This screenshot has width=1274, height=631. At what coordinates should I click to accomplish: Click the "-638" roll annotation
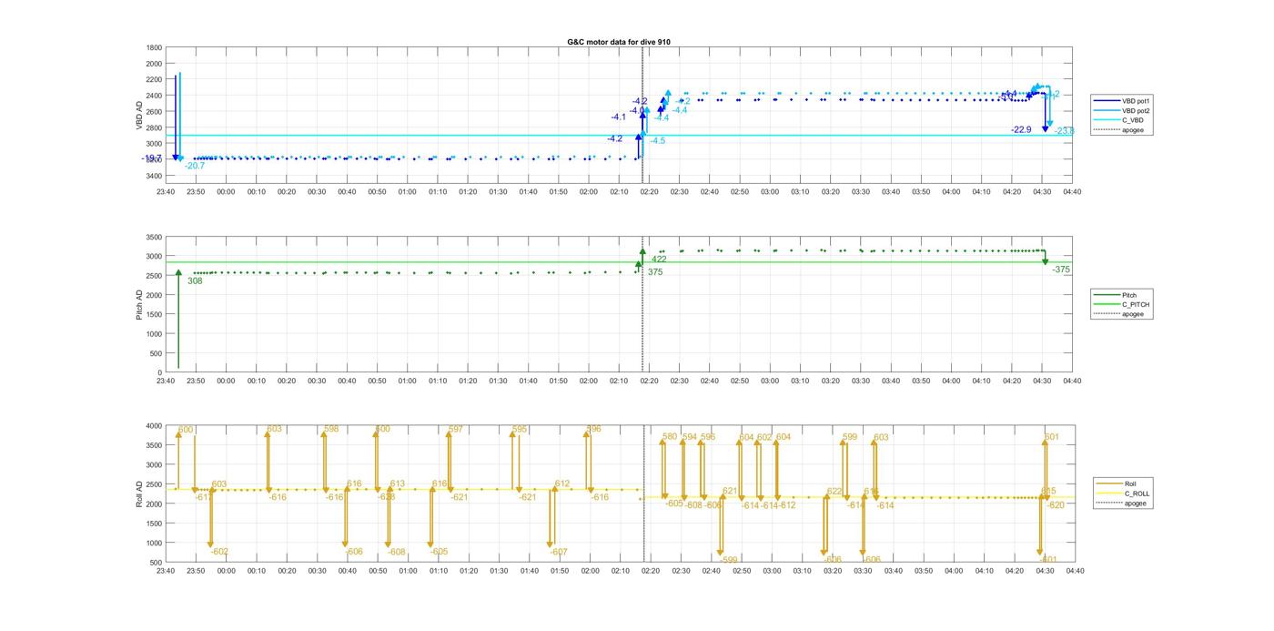click(387, 497)
